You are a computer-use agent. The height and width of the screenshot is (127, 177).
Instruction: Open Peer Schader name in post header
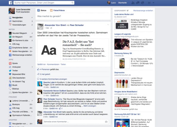pos(77,25)
